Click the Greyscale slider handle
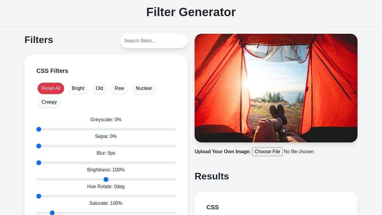The height and width of the screenshot is (215, 382). coord(39,129)
